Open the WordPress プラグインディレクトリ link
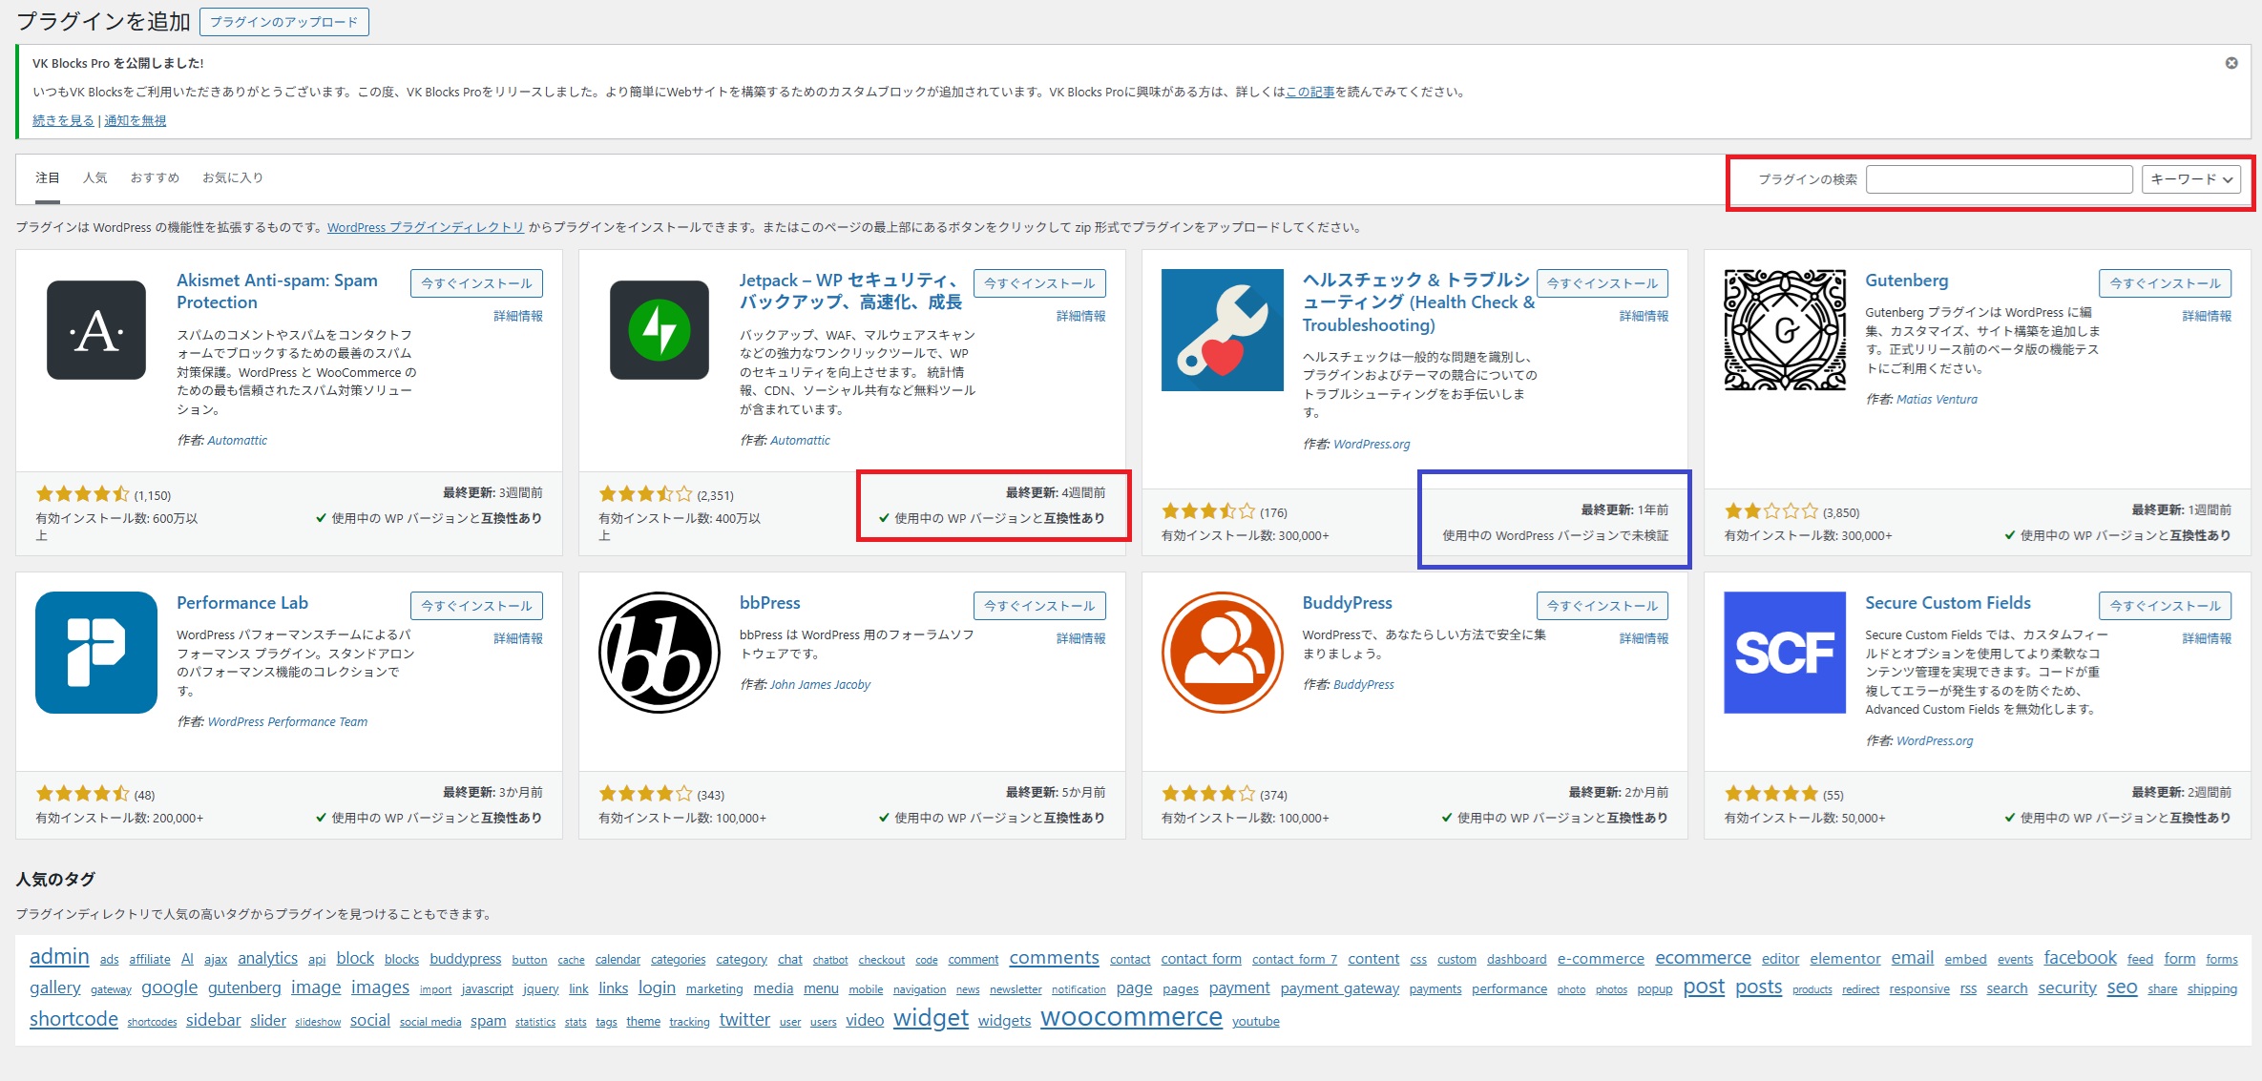 pos(426,227)
